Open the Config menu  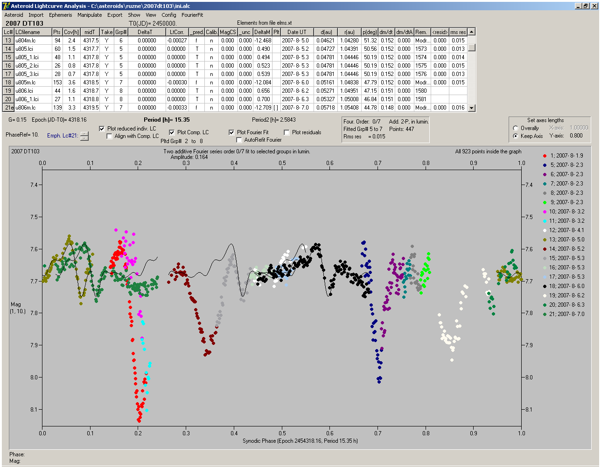click(x=169, y=15)
